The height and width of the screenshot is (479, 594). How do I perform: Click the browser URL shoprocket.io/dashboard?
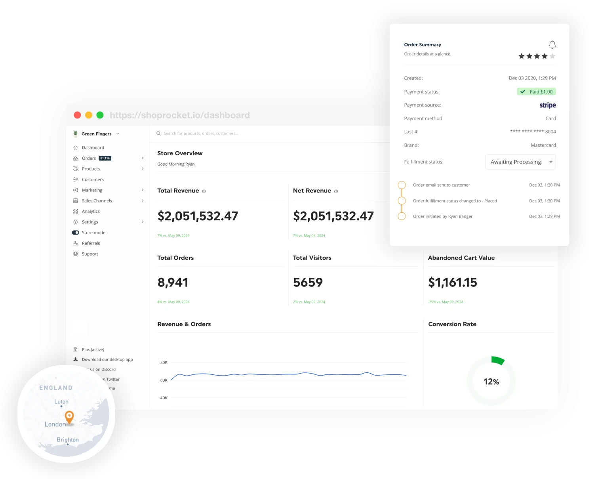180,115
